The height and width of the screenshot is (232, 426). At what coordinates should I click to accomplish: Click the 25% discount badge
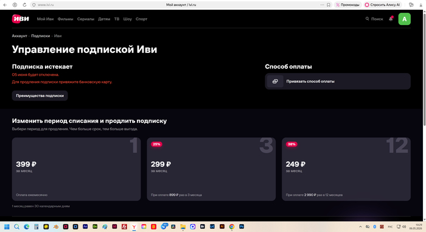pos(156,144)
